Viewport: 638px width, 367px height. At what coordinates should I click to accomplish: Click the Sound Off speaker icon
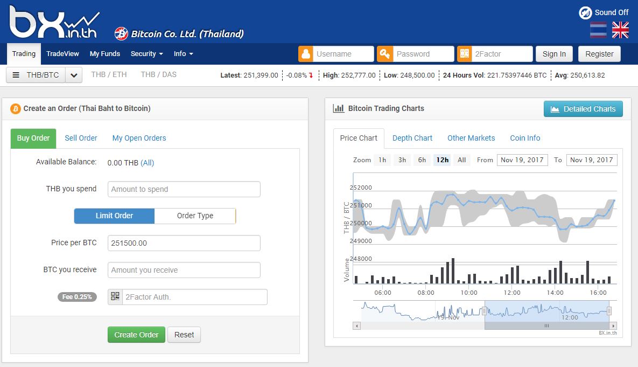tap(585, 13)
